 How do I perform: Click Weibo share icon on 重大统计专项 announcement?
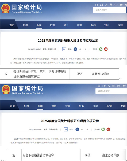coord(106,49)
